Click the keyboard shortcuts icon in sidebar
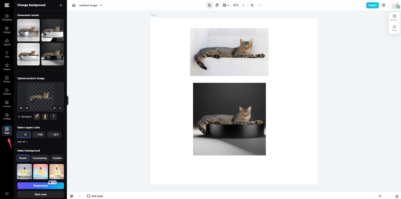This screenshot has height=199, width=401. coord(7,194)
